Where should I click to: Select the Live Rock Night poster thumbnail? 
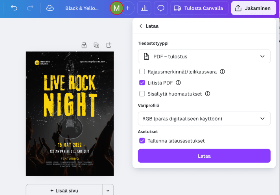tap(70, 114)
